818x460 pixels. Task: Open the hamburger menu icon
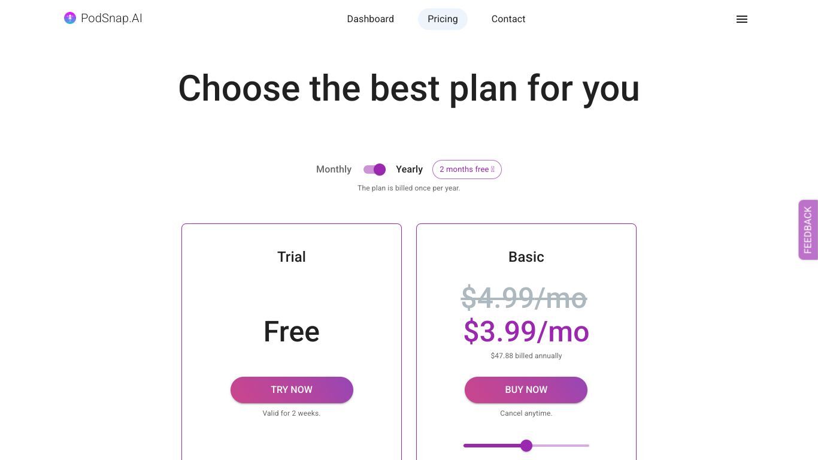pyautogui.click(x=741, y=19)
